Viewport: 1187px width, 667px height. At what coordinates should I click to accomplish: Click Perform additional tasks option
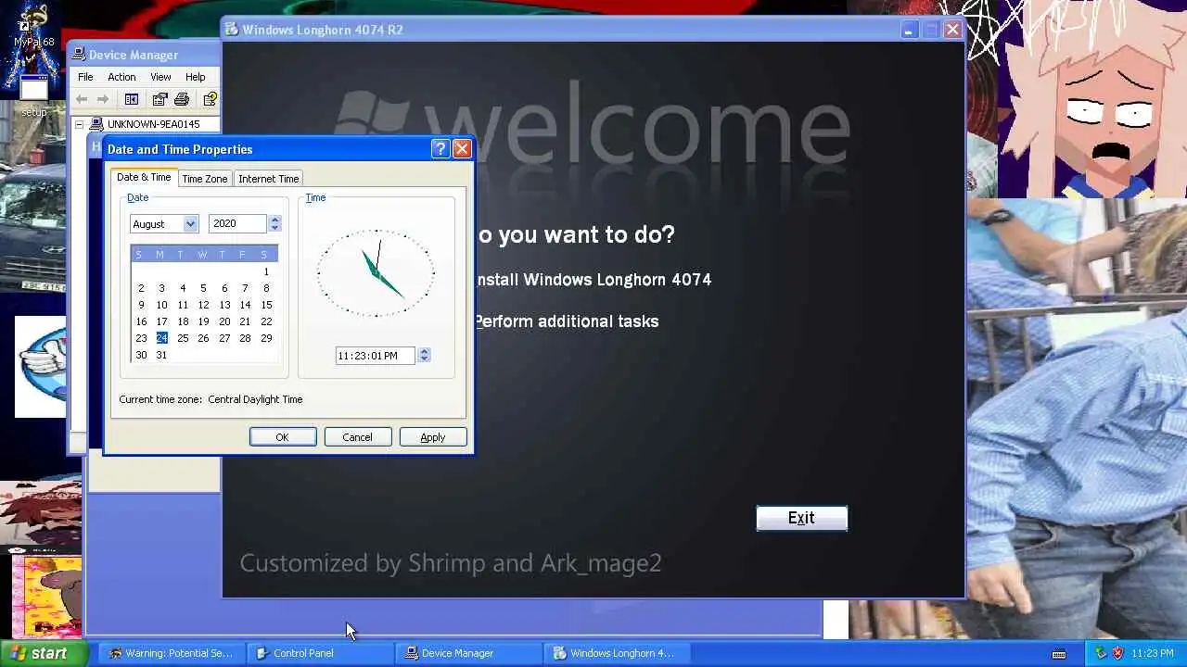click(567, 321)
